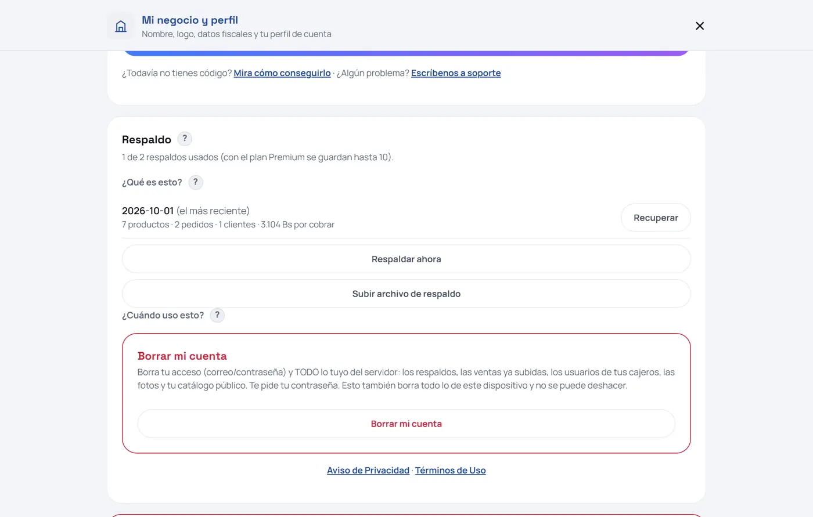Close the Mi negocio y perfil panel

coord(700,26)
